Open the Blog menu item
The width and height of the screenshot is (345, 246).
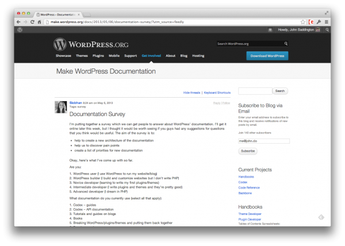click(184, 56)
